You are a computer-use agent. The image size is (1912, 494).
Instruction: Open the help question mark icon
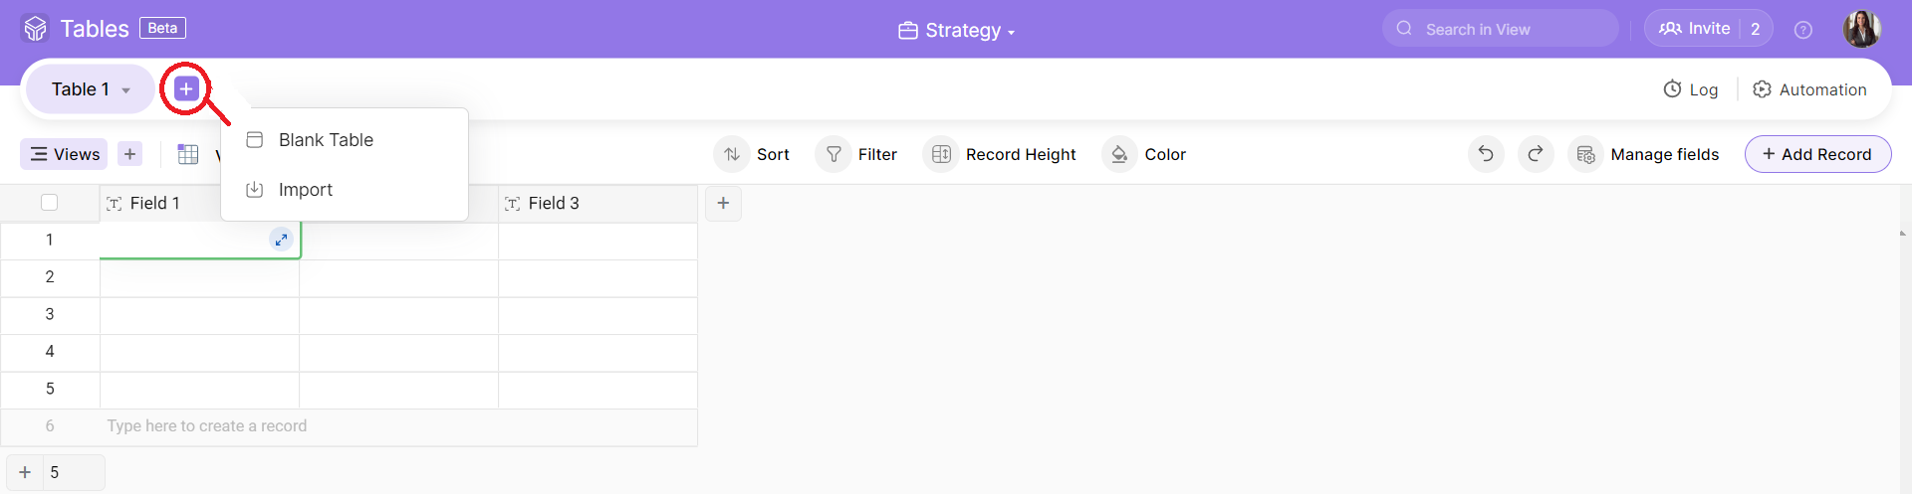(x=1802, y=30)
